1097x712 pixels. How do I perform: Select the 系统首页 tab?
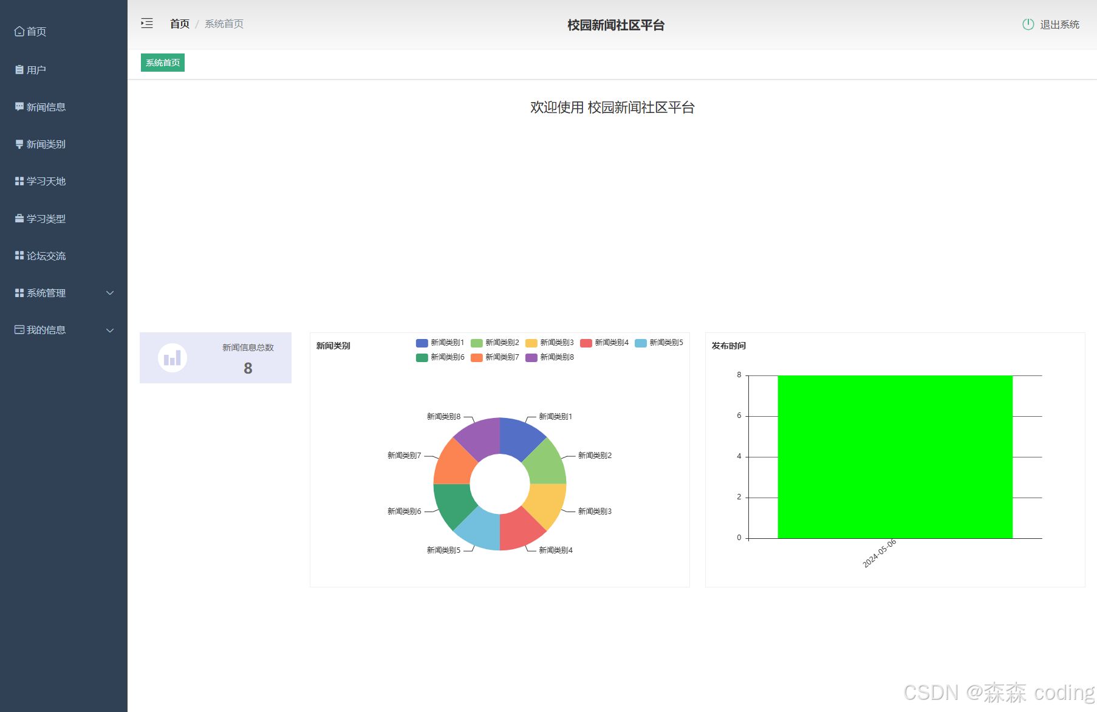click(163, 63)
